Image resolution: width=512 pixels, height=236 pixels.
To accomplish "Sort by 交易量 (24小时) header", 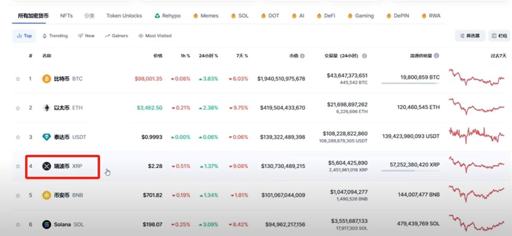I will pyautogui.click(x=341, y=56).
